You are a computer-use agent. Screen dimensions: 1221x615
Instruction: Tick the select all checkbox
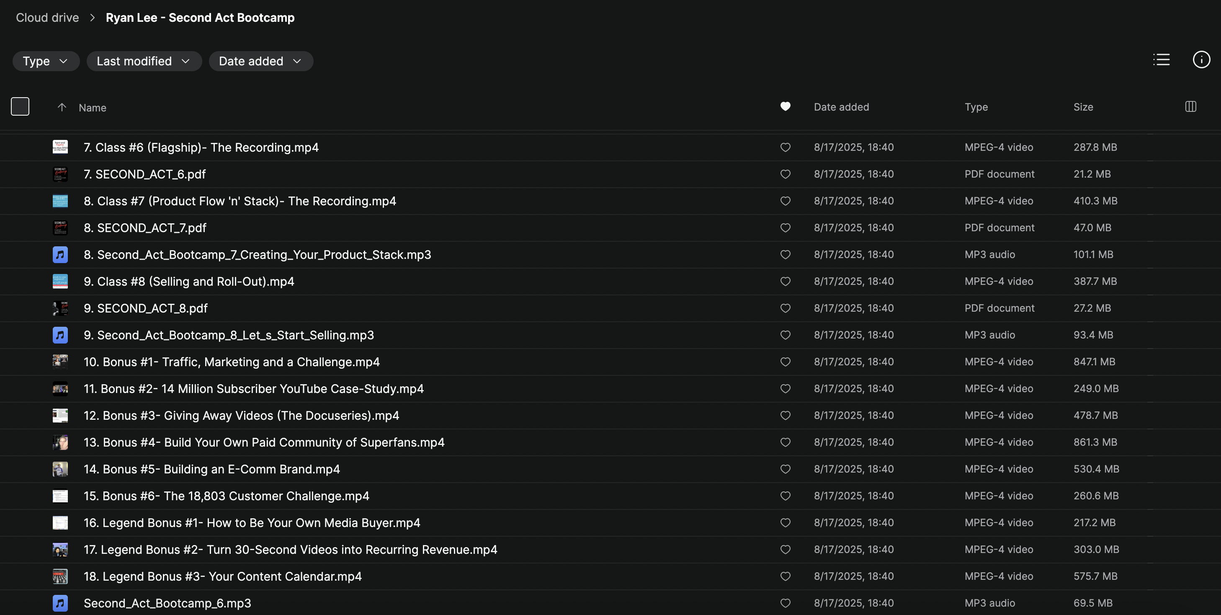pos(20,107)
